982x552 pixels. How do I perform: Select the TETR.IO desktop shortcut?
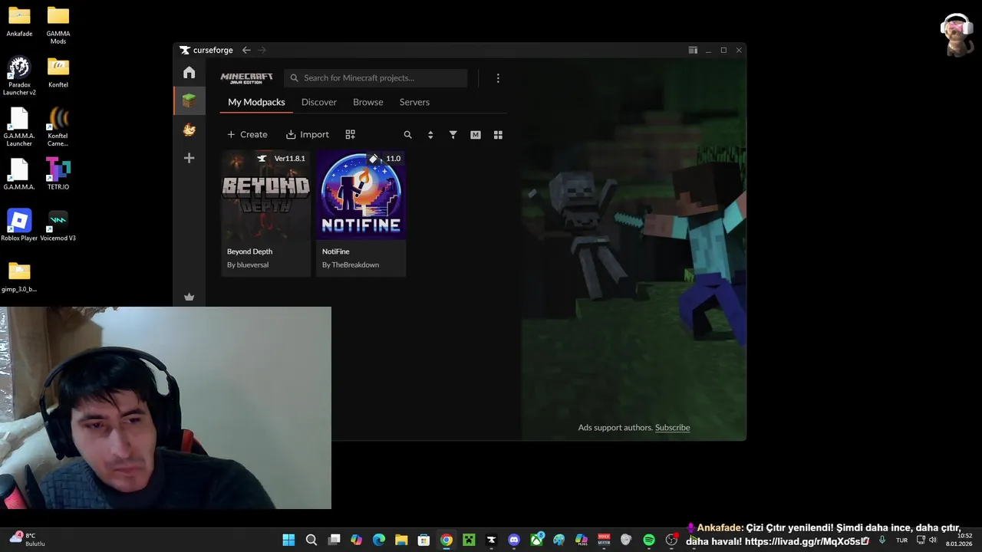tap(58, 174)
